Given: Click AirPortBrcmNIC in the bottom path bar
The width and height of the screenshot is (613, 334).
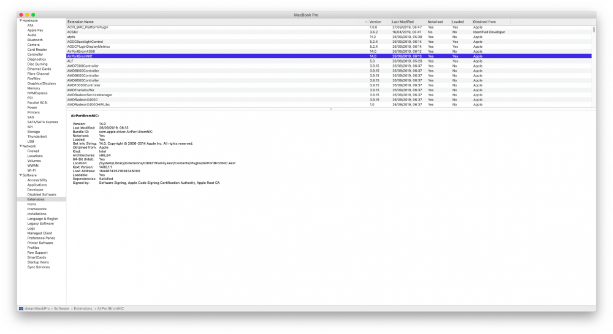Looking at the screenshot, I should tap(110, 309).
